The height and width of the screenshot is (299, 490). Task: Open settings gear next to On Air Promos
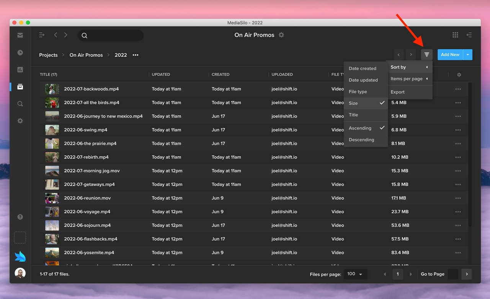(x=281, y=35)
